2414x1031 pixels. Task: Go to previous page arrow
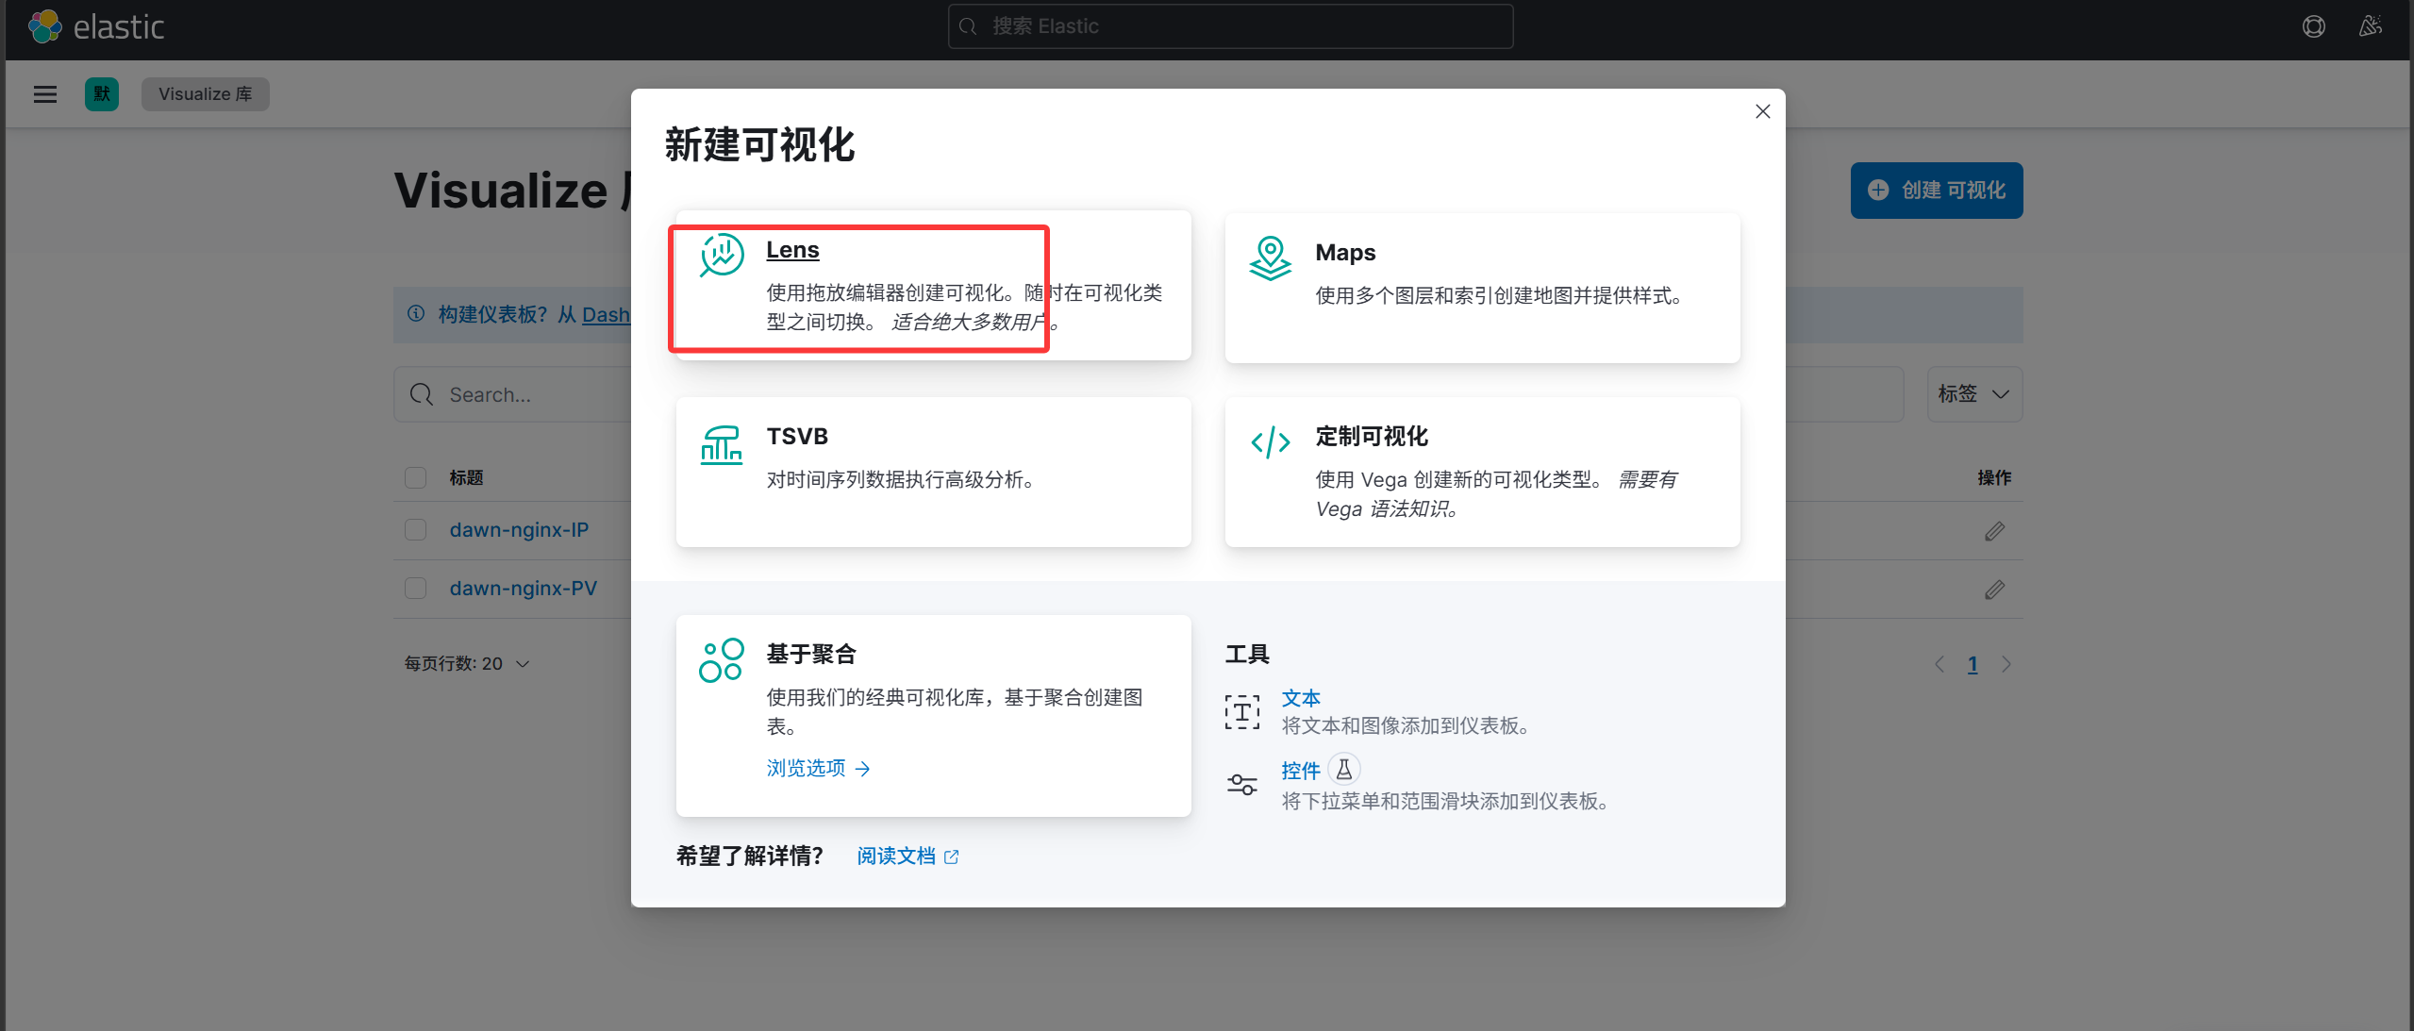coord(1940,665)
